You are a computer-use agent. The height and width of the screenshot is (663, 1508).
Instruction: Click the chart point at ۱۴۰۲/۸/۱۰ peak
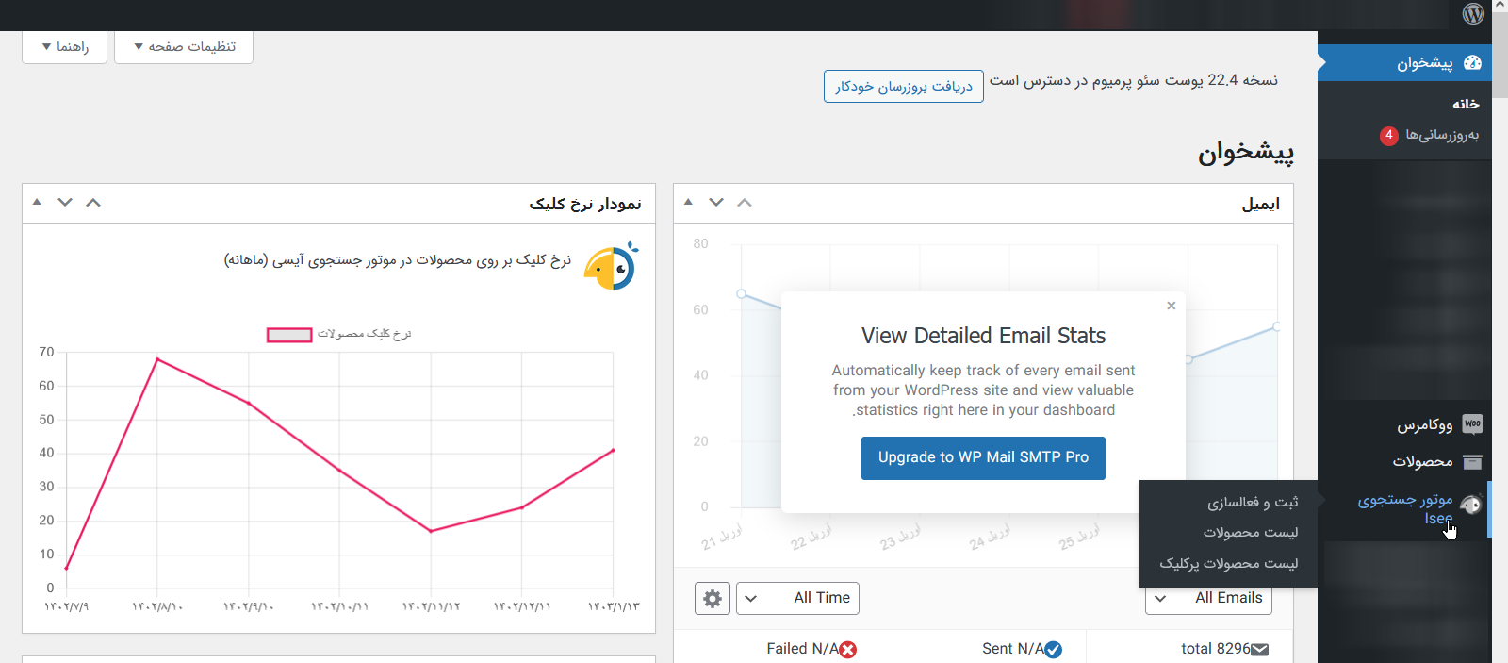(156, 359)
